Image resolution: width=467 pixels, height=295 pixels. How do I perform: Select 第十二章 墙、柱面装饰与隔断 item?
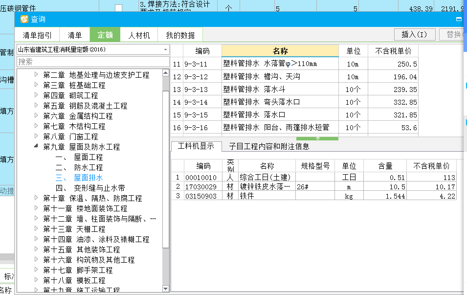click(x=99, y=219)
